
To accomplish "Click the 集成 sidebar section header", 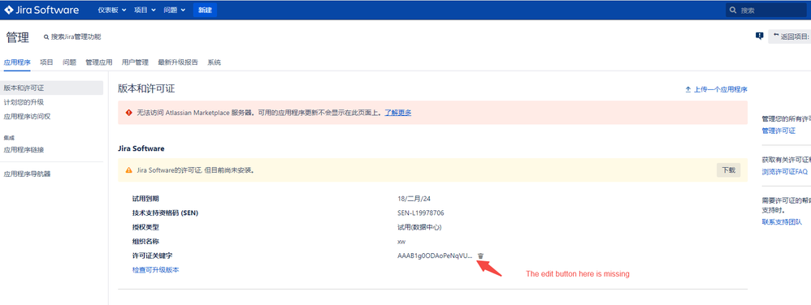I will 8,138.
